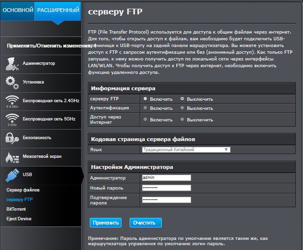Focus the Администратор username field
Image resolution: width=303 pixels, height=250 pixels.
coord(167,178)
